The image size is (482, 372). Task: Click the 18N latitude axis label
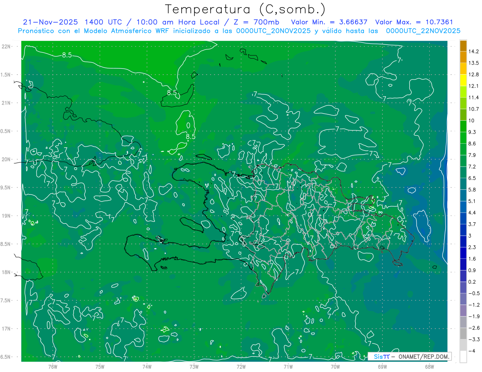[x=6, y=272]
